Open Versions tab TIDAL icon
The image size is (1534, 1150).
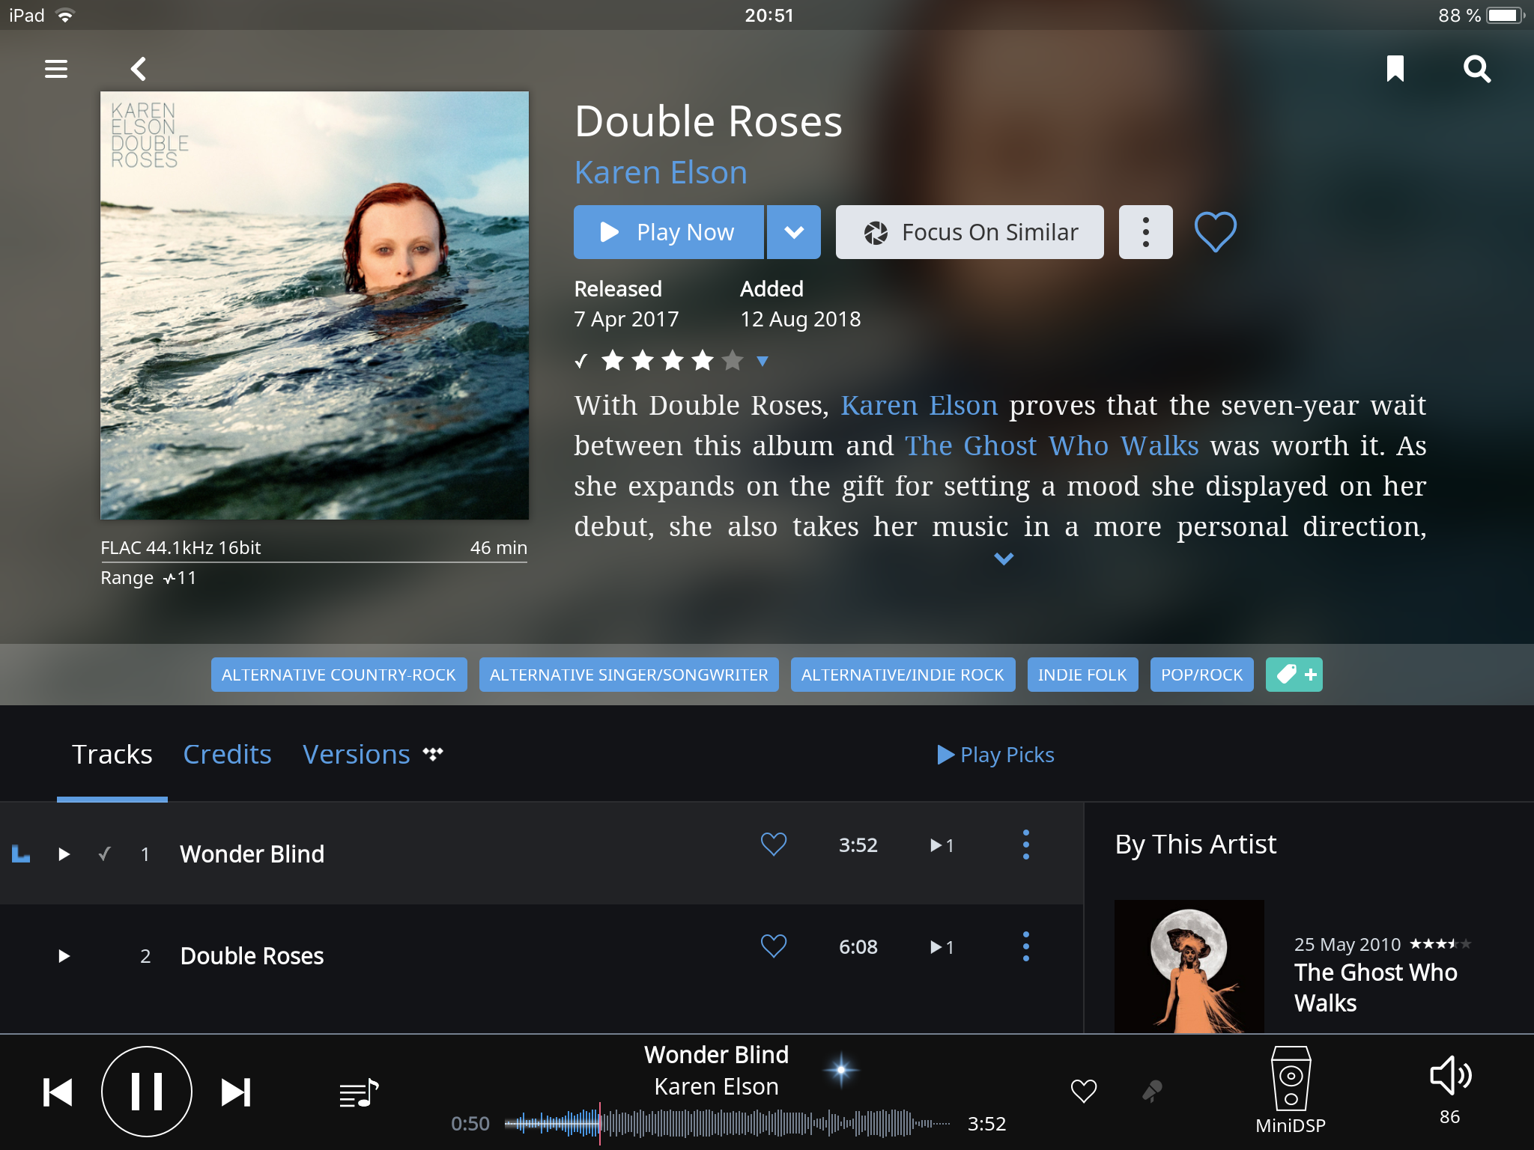tap(433, 753)
